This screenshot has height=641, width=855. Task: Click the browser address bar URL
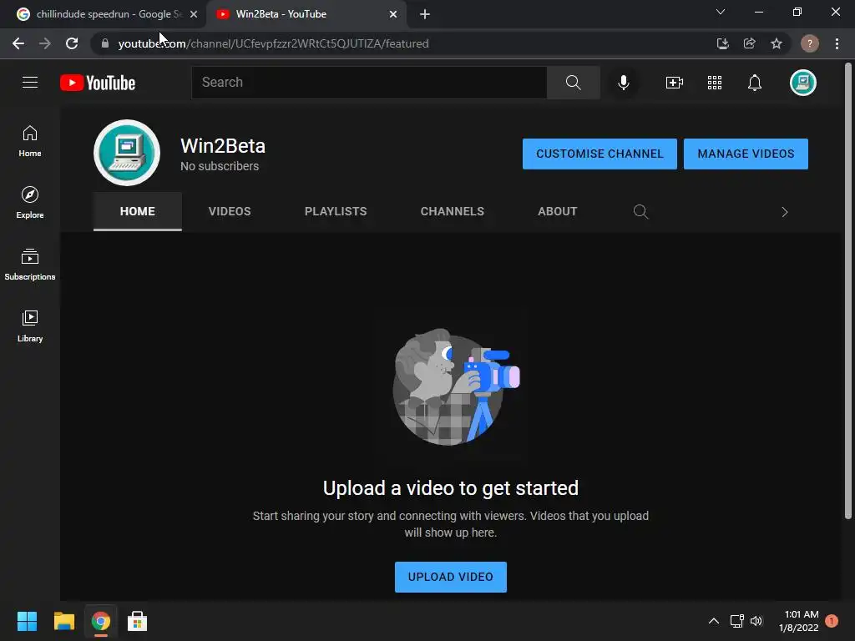[273, 43]
